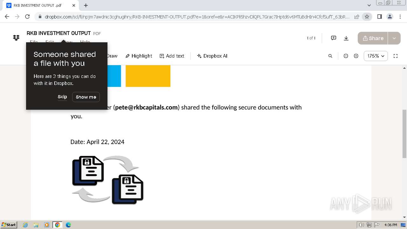Switch to Chrome in taskbar
Viewport: 407px width, 229px height.
[x=58, y=225]
